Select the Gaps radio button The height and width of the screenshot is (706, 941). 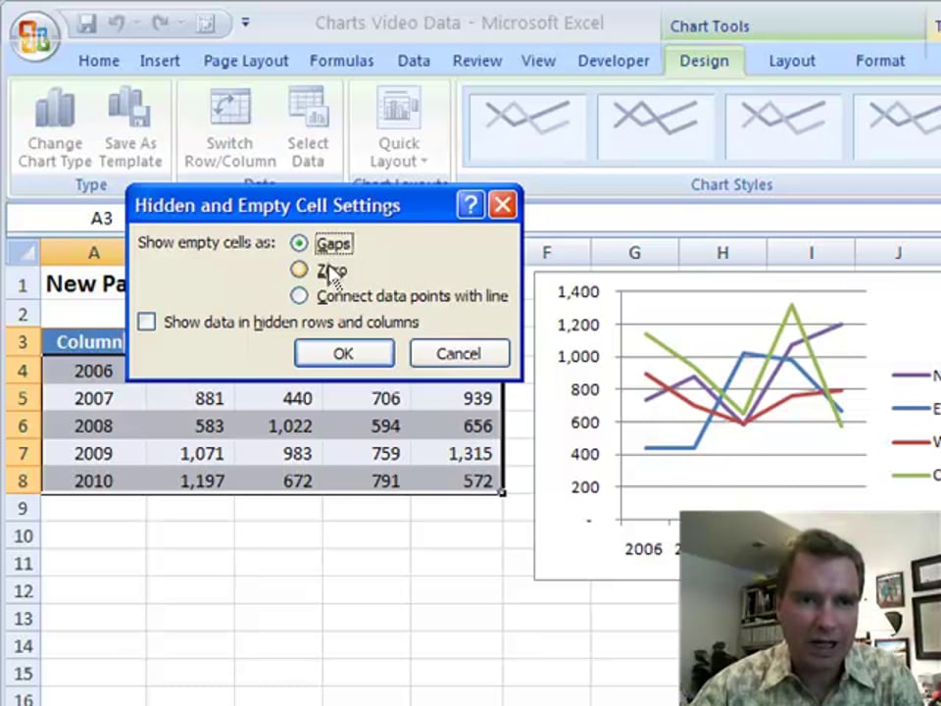[x=299, y=243]
